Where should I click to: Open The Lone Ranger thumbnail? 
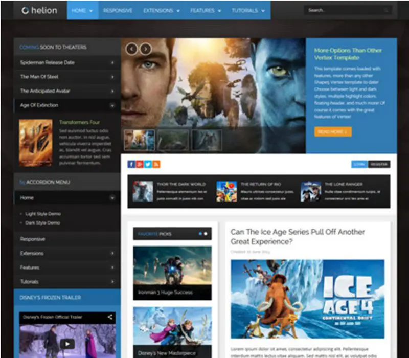click(x=311, y=191)
